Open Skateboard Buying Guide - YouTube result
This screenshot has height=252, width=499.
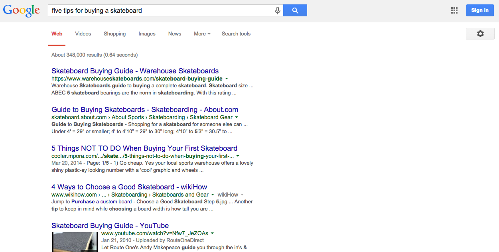[110, 226]
